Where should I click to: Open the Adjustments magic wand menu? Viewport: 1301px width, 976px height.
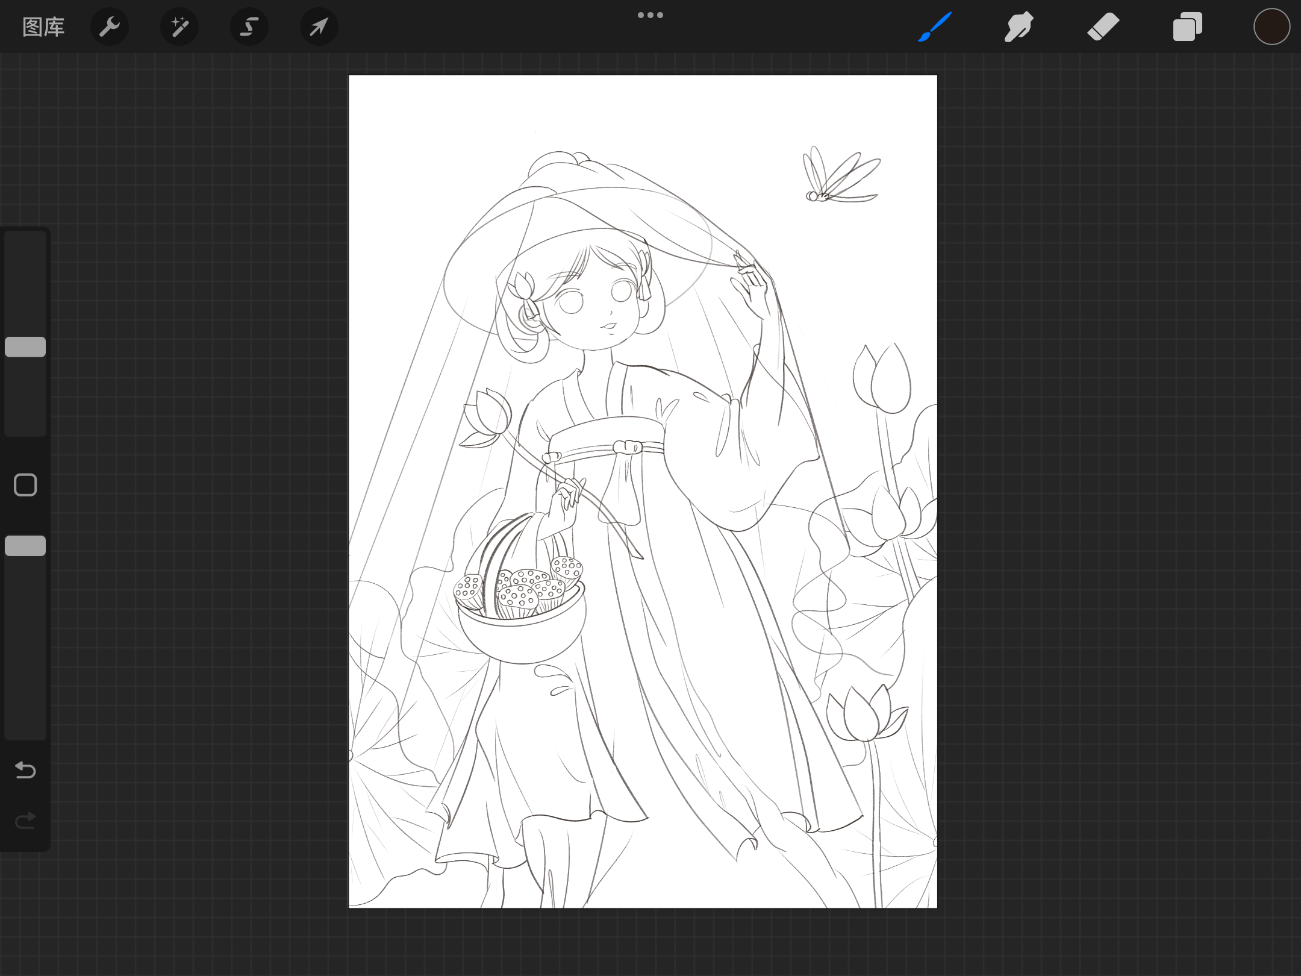coord(179,27)
